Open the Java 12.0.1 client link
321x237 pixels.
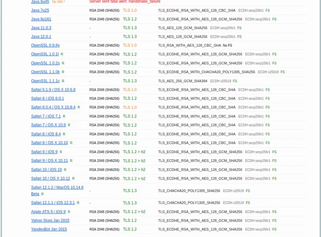point(41,37)
